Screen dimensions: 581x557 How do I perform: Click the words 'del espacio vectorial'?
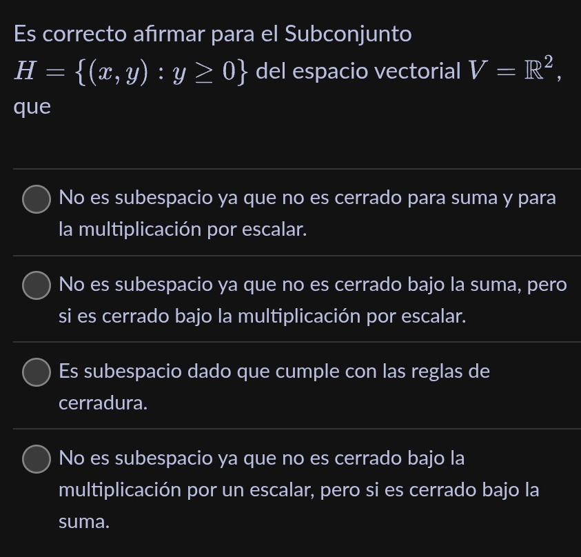tap(358, 70)
